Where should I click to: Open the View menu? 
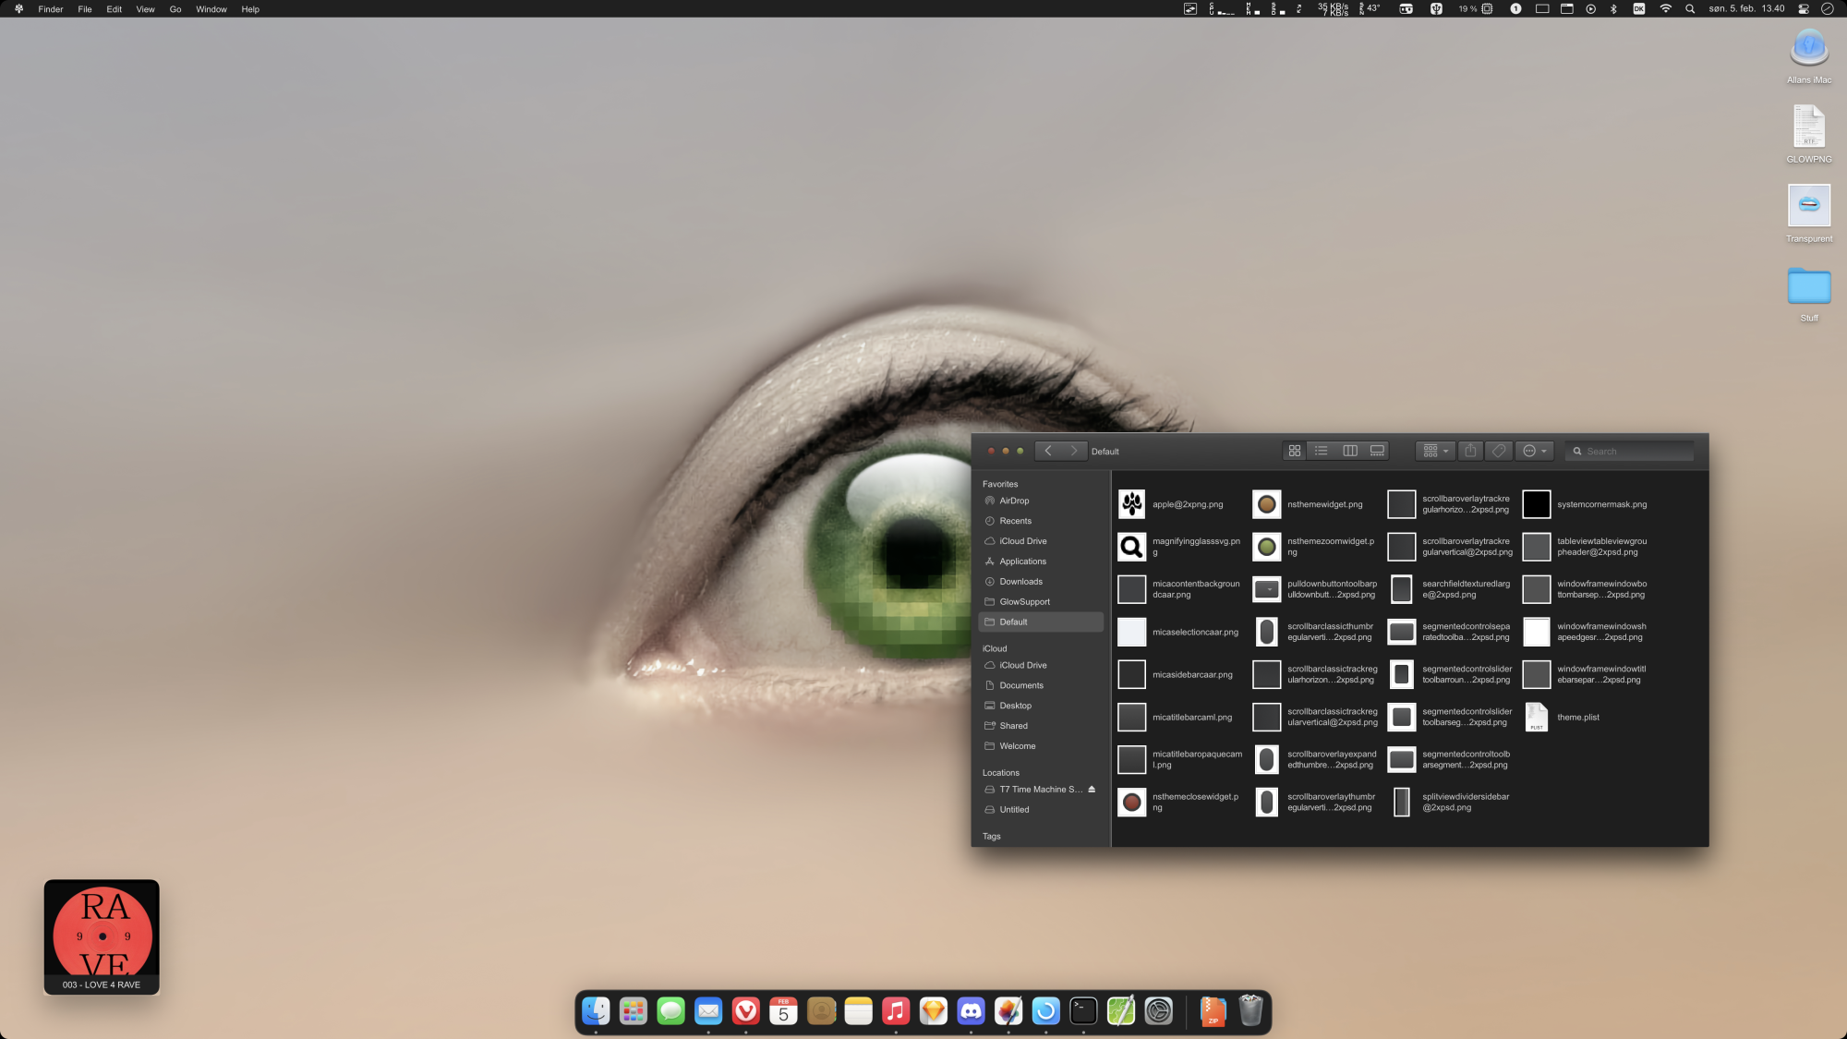click(x=145, y=9)
